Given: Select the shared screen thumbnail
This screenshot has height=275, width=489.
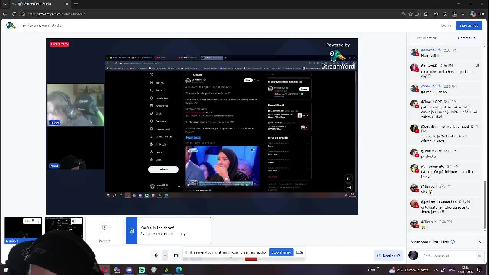Looking at the screenshot, I should (64, 231).
